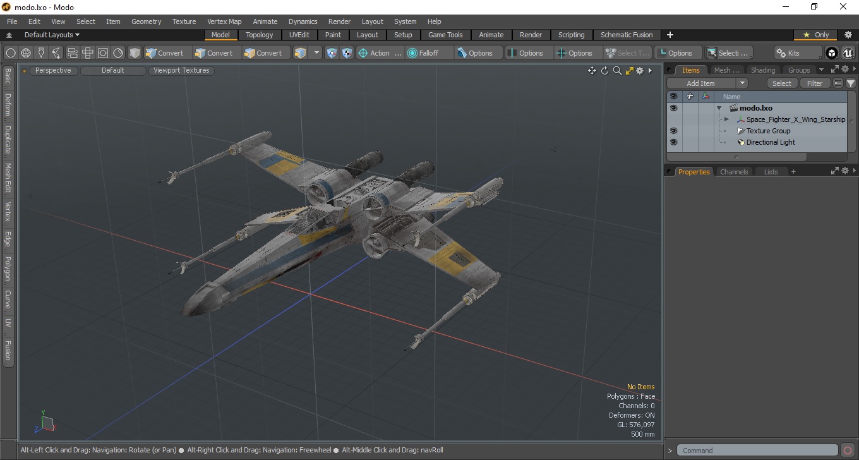Click the curve path tool icon
This screenshot has width=859, height=460.
[x=56, y=53]
